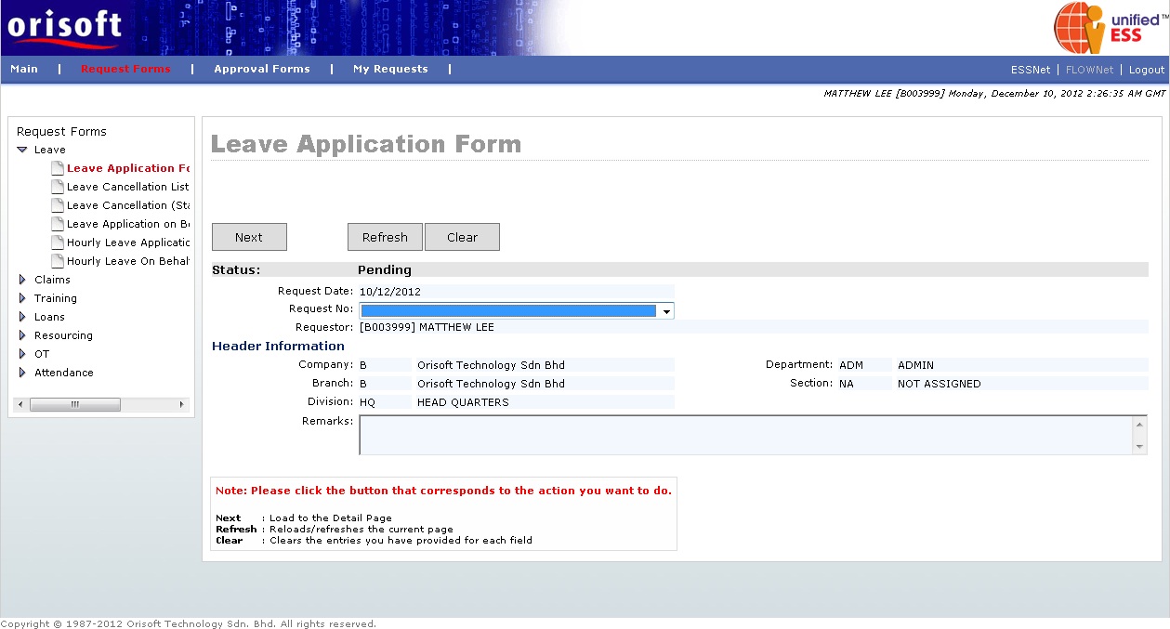Click Division value HEAD QUARTERS

coord(463,402)
